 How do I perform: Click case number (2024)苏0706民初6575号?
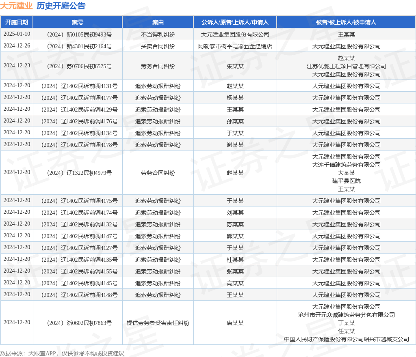pos(80,66)
